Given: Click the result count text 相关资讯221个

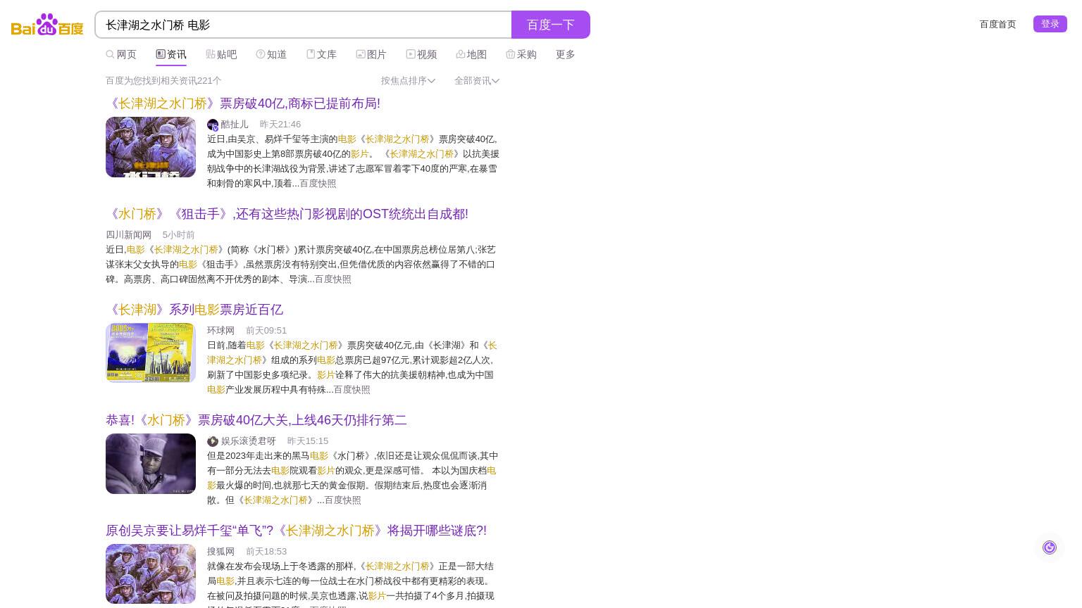Looking at the screenshot, I should pyautogui.click(x=163, y=80).
